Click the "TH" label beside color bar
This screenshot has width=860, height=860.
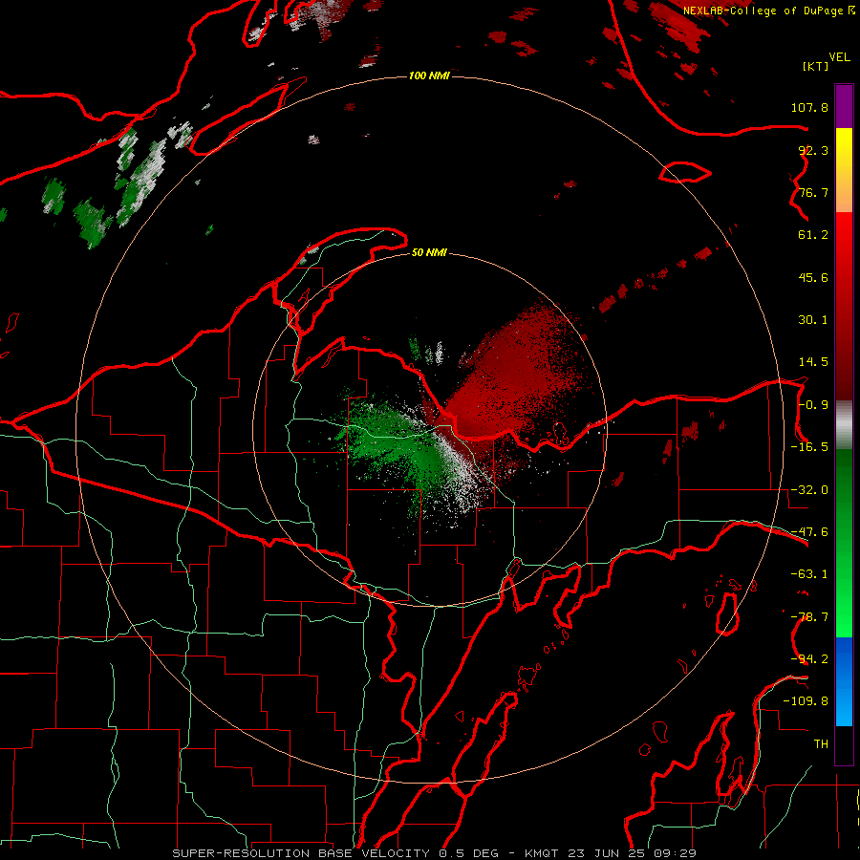821,744
